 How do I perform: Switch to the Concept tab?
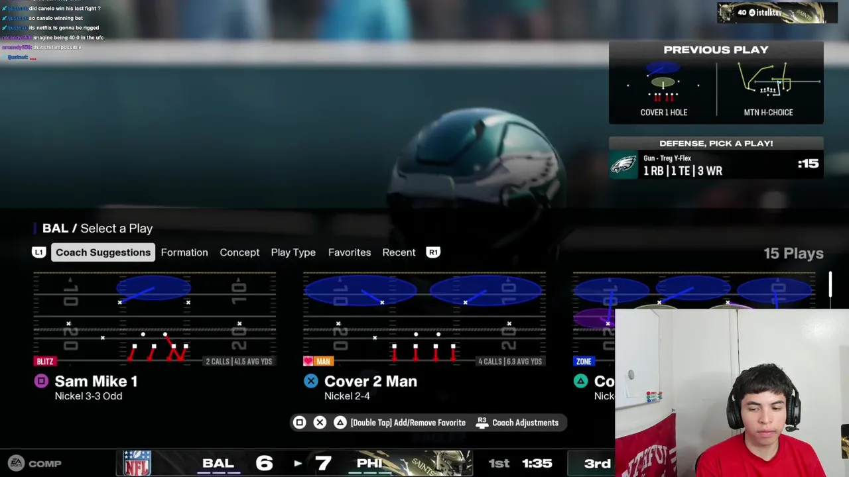point(239,252)
